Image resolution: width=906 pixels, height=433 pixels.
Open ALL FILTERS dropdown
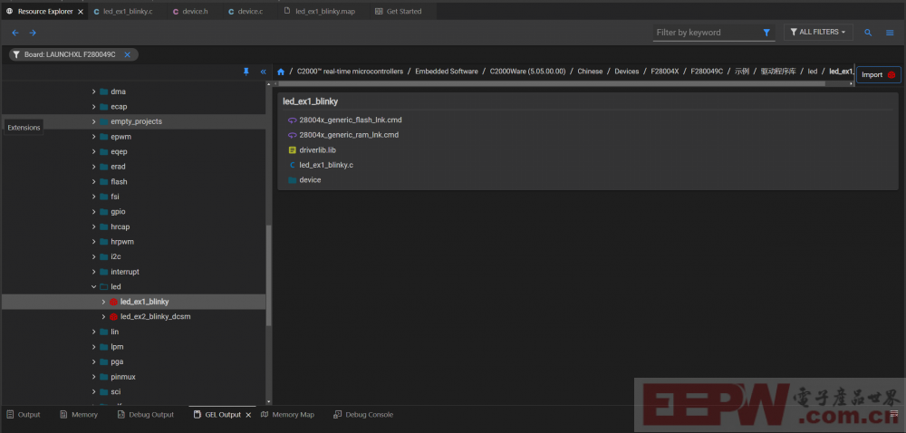click(x=818, y=33)
